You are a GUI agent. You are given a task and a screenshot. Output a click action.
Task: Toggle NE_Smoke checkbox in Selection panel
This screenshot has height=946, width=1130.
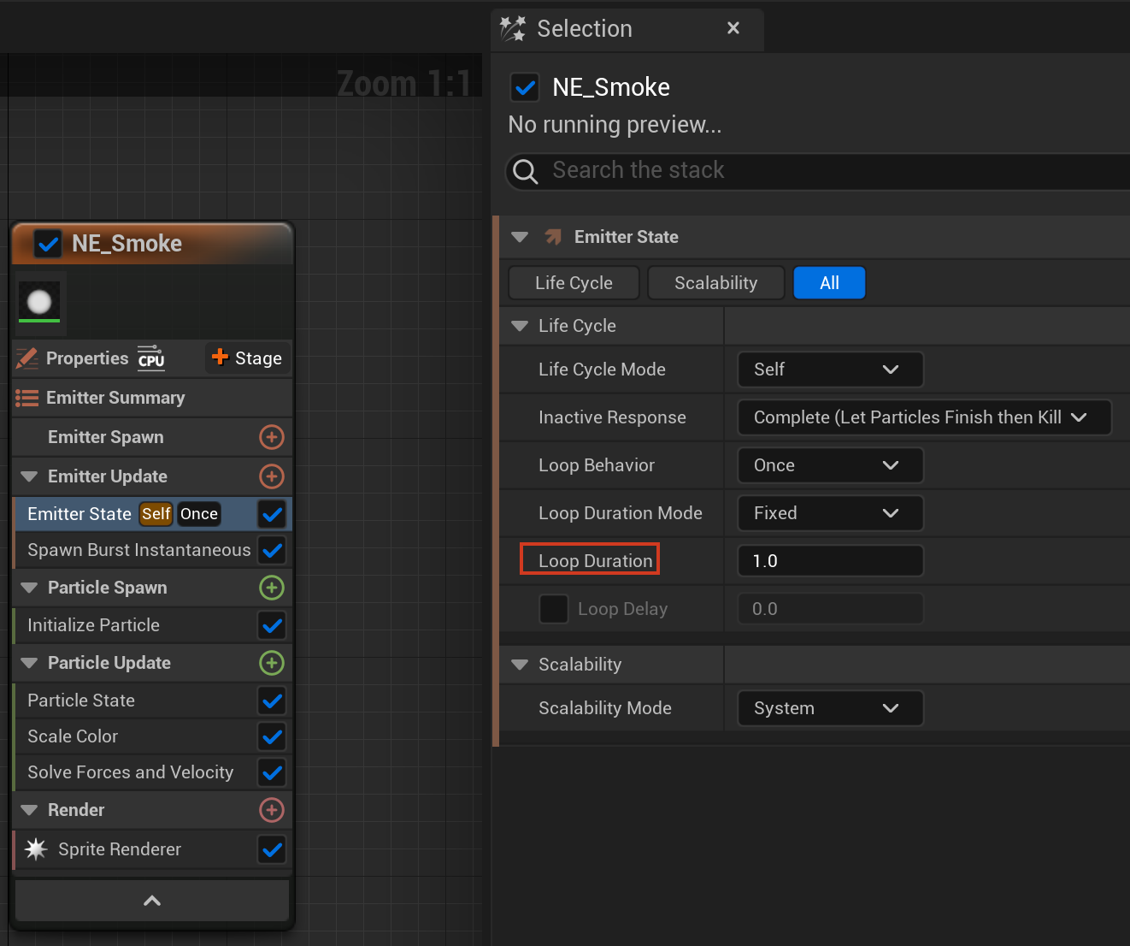pyautogui.click(x=524, y=87)
